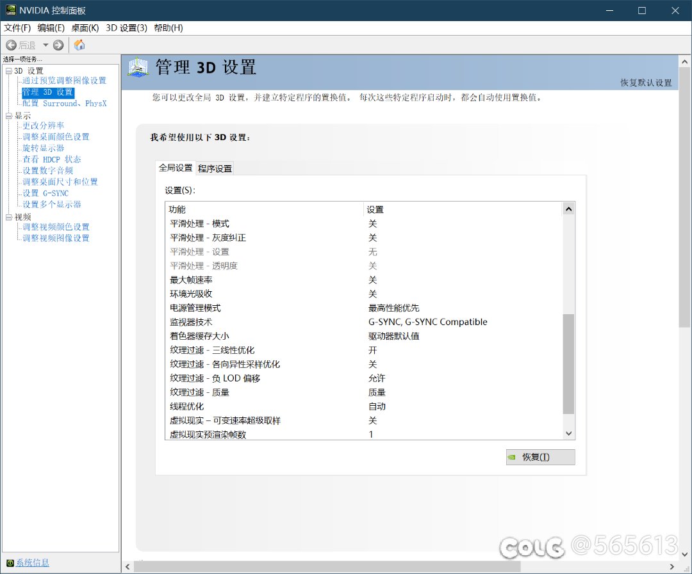This screenshot has height=574, width=692.
Task: Open 调整桌面尺寸和位置 page
Action: (60, 182)
